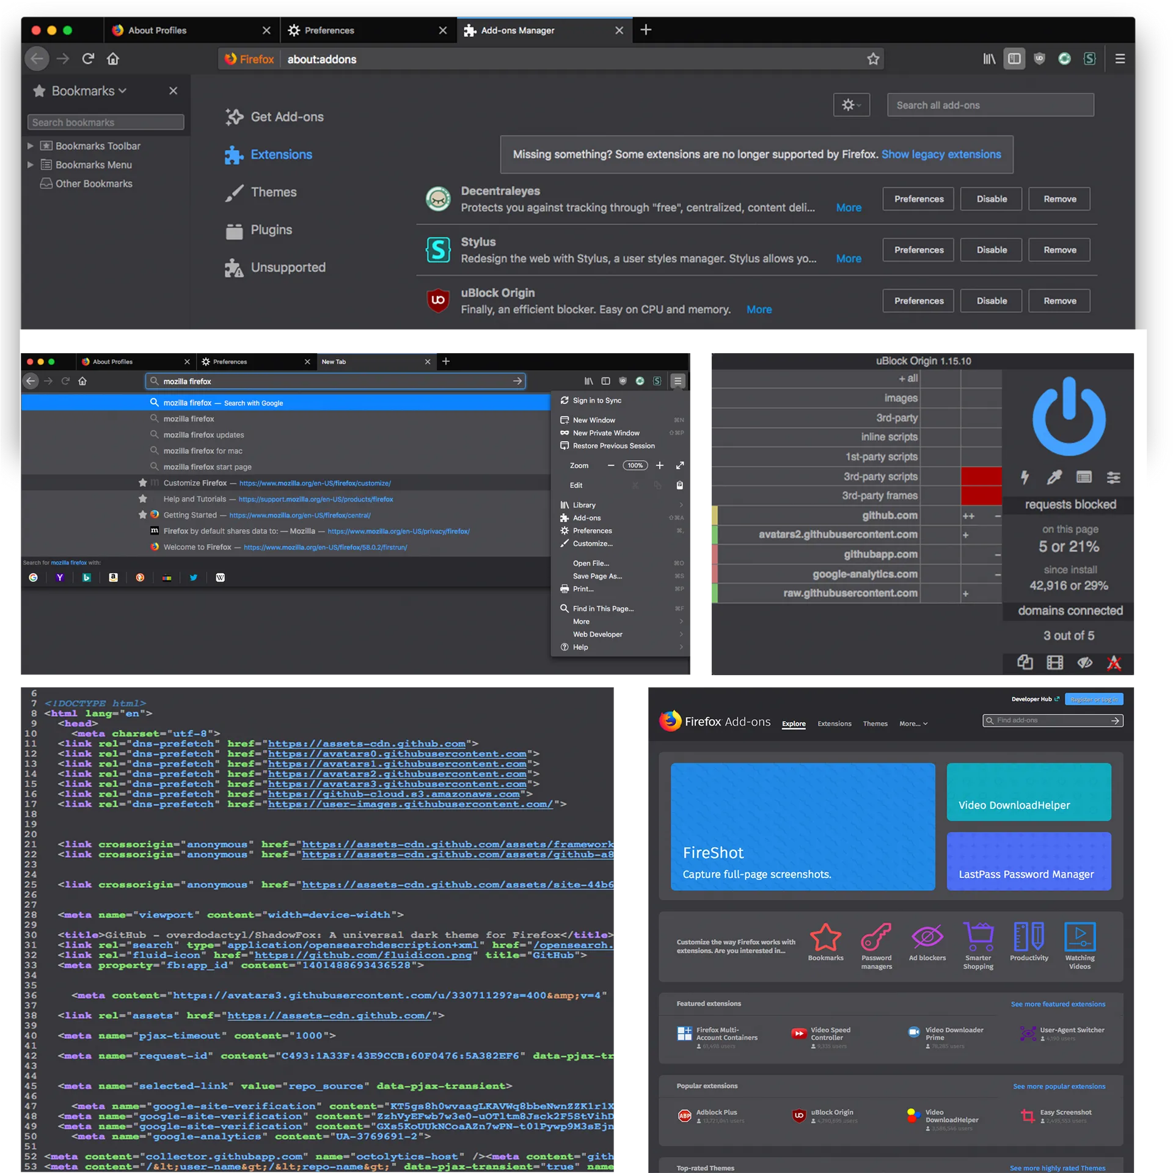
Task: Choose New Private Window from menu
Action: [x=621, y=433]
